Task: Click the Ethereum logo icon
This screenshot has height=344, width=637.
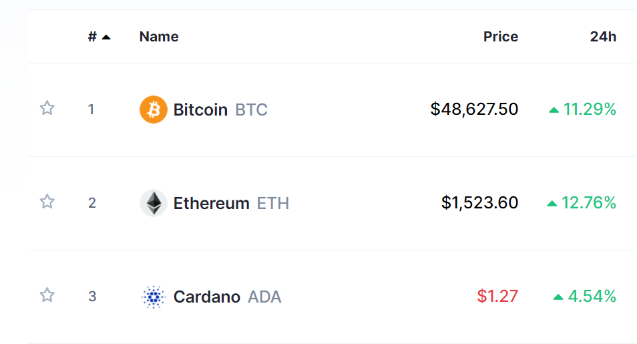Action: [x=154, y=203]
